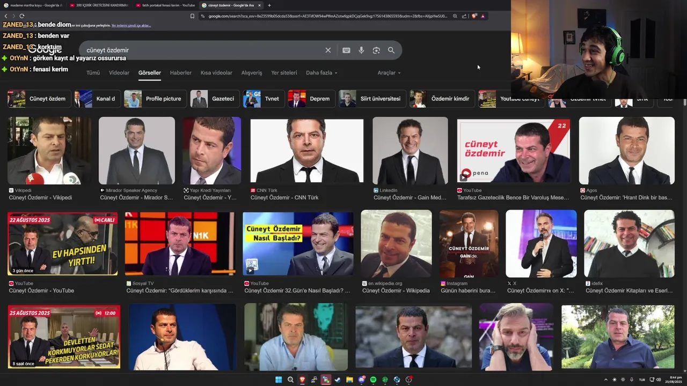Start voice search with the microphone icon
687x386 pixels.
point(361,50)
